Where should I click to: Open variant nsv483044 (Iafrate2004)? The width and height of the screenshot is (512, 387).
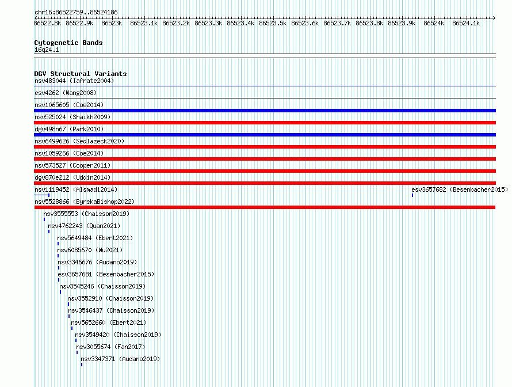pos(74,81)
